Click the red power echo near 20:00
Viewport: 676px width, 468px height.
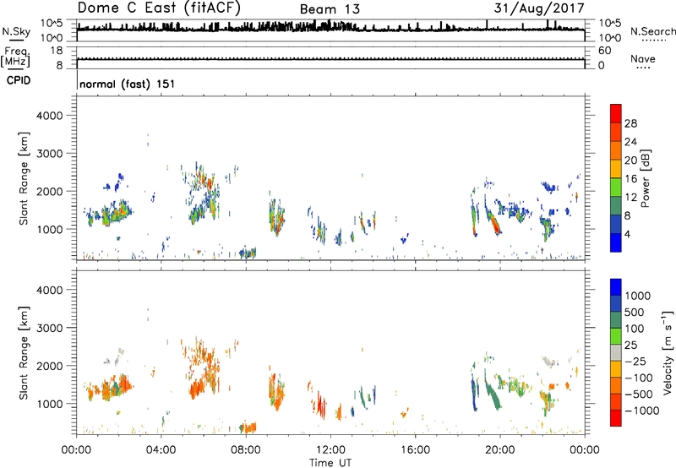494,225
